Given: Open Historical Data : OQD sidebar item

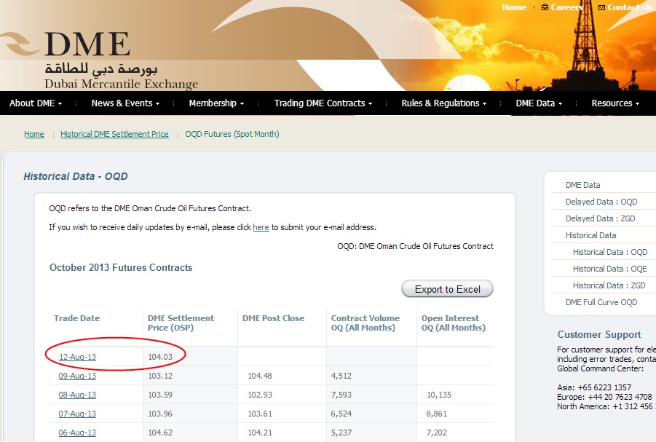Looking at the screenshot, I should tap(610, 252).
